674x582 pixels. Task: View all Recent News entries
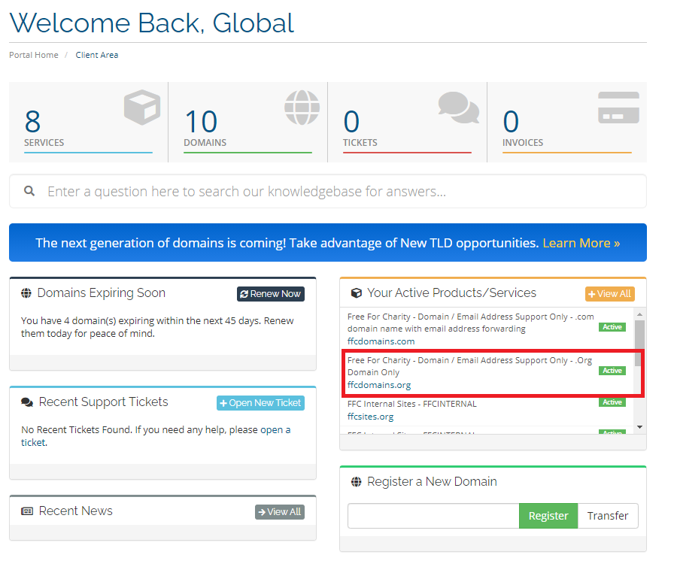[x=279, y=511]
